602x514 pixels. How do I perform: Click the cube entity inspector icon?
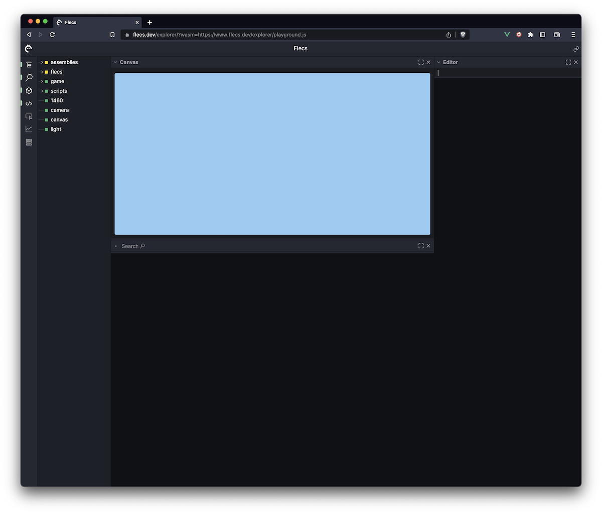[x=29, y=90]
